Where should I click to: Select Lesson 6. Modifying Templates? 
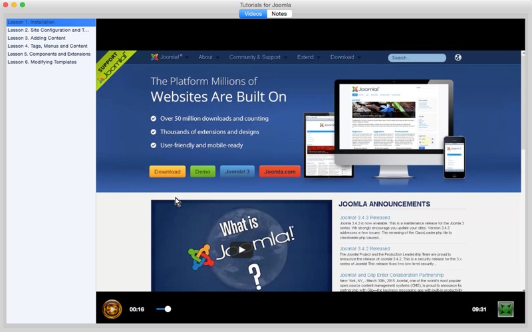(51, 62)
